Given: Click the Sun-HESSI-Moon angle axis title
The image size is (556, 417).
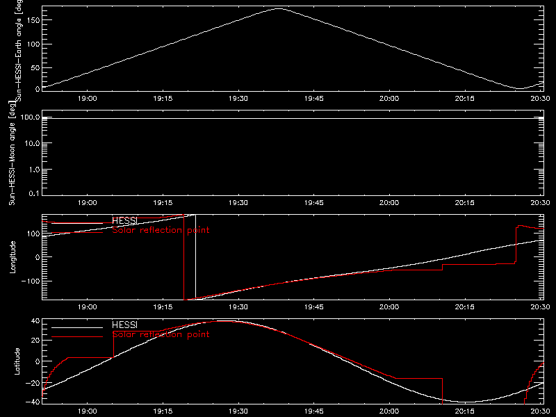Looking at the screenshot, I should 12,153.
